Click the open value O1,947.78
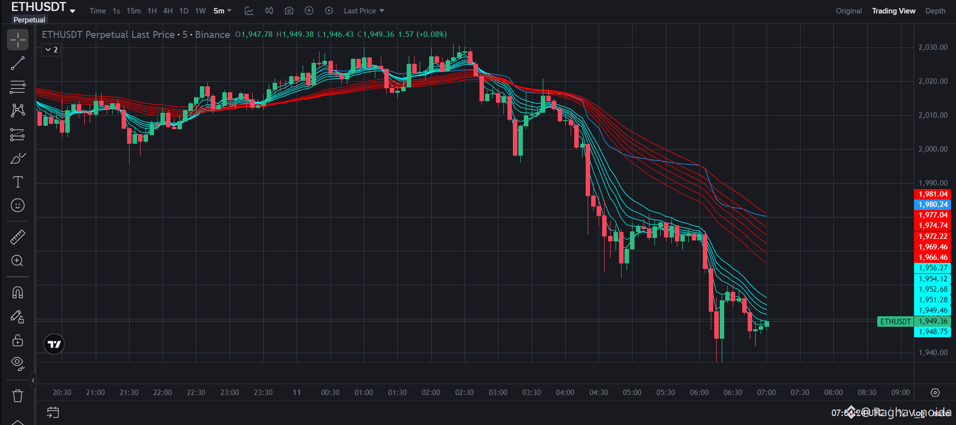The height and width of the screenshot is (425, 956). coord(254,34)
